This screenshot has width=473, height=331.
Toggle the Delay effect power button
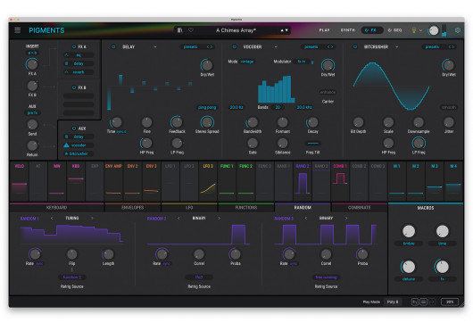tap(113, 46)
